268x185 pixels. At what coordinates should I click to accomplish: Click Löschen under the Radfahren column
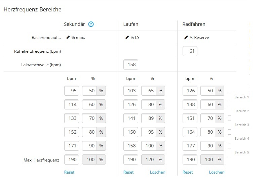tap(217, 172)
